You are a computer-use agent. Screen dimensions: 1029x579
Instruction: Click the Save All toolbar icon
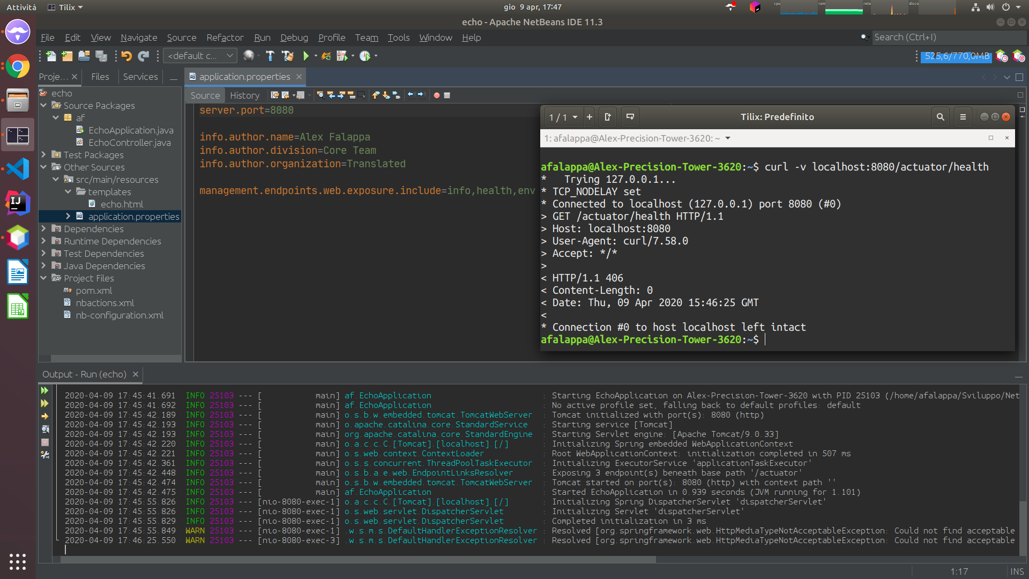click(x=101, y=56)
